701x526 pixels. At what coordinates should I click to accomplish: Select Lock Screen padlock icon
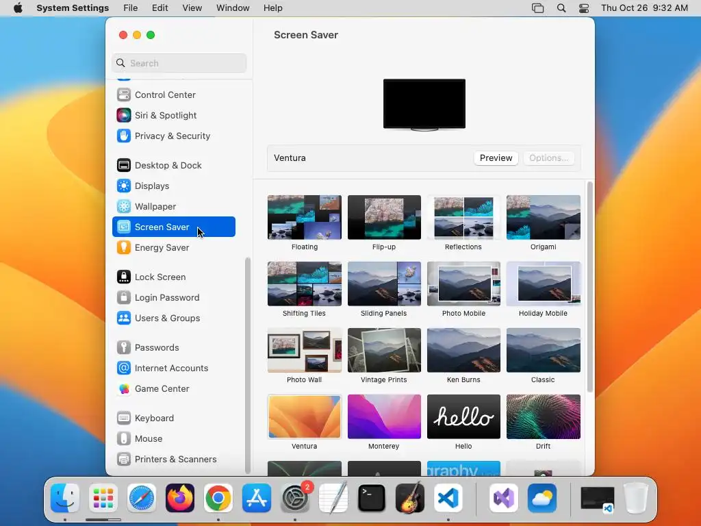124,277
